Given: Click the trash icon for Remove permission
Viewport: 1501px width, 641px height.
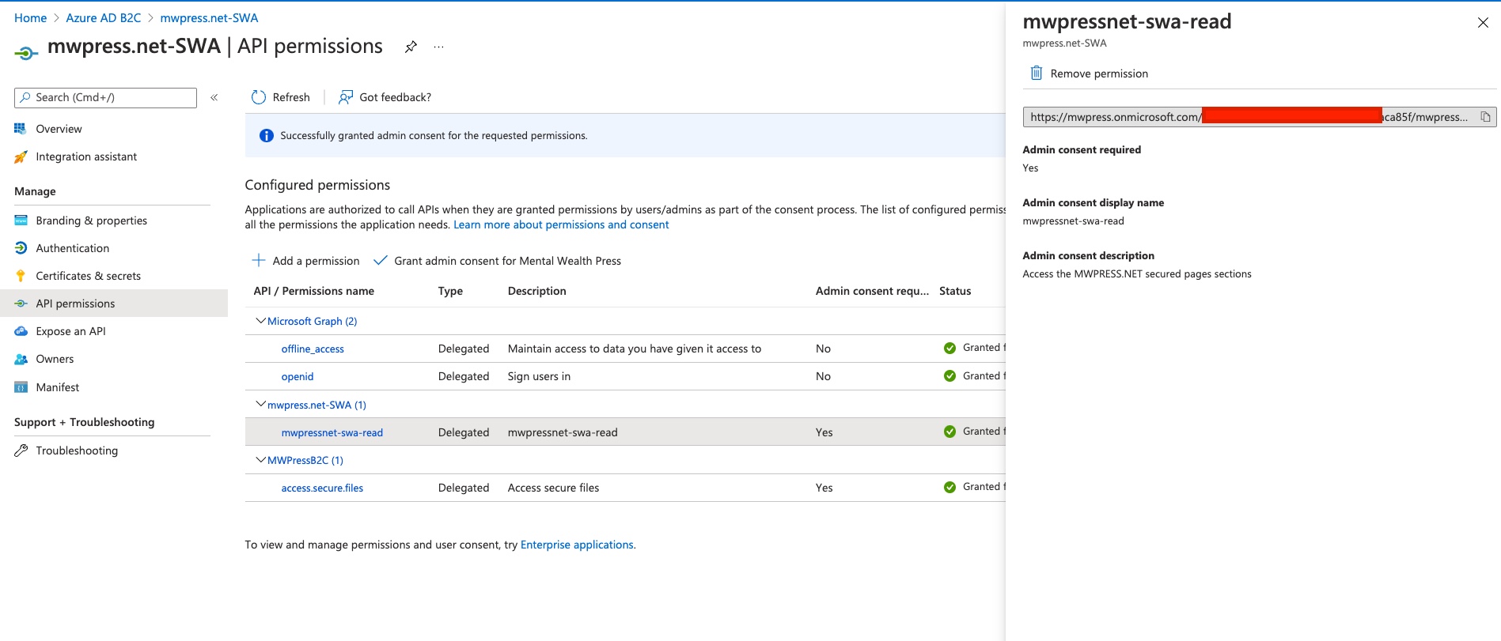Looking at the screenshot, I should coord(1036,74).
